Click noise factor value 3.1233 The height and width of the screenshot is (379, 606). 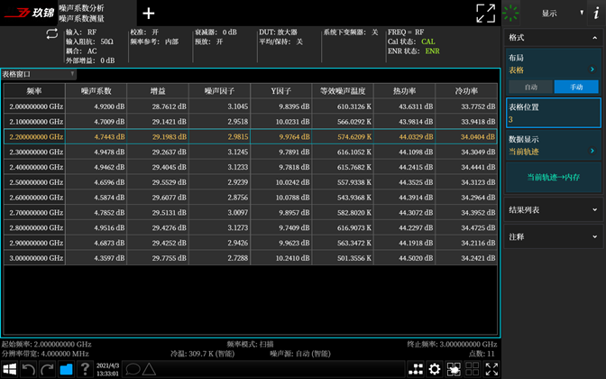[x=238, y=167]
